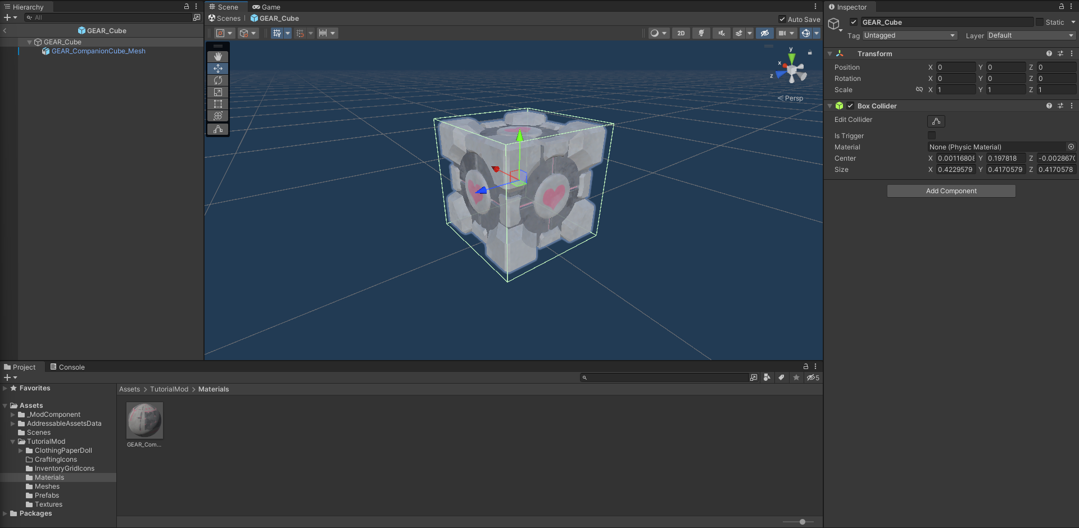This screenshot has height=528, width=1079.
Task: Click the favorites star icon in Project toolbar
Action: tap(796, 377)
